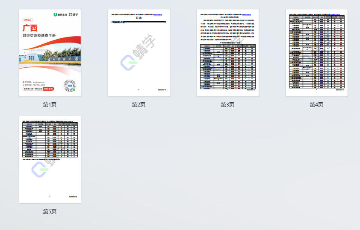Click the watermark logo on page 2
The width and height of the screenshot is (360, 230).
(x=128, y=63)
